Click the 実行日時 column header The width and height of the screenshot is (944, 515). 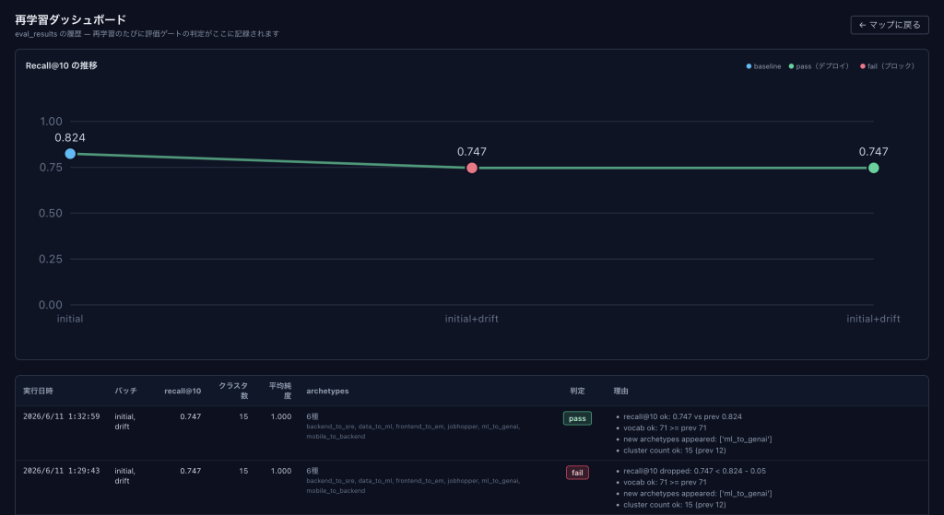click(38, 391)
